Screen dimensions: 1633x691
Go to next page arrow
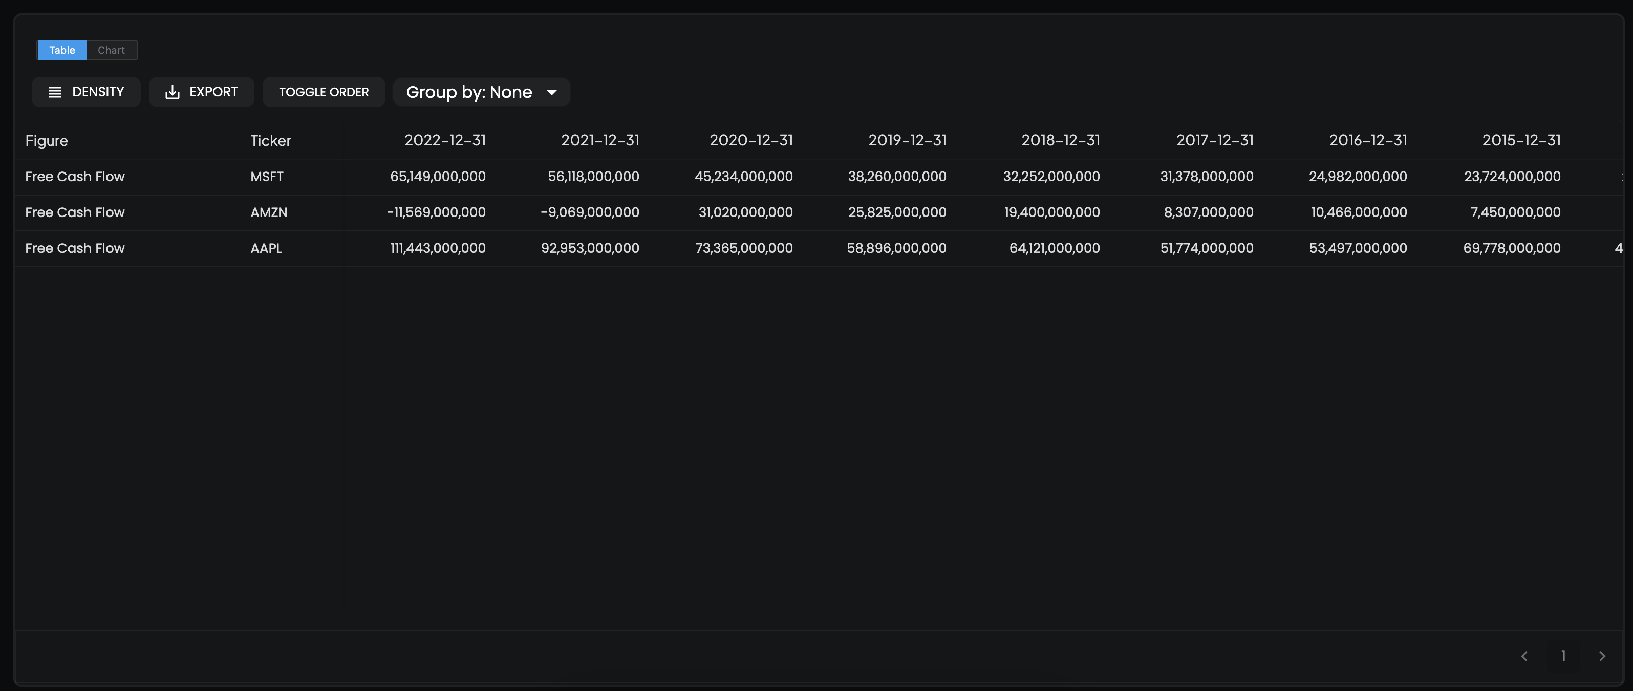point(1602,656)
